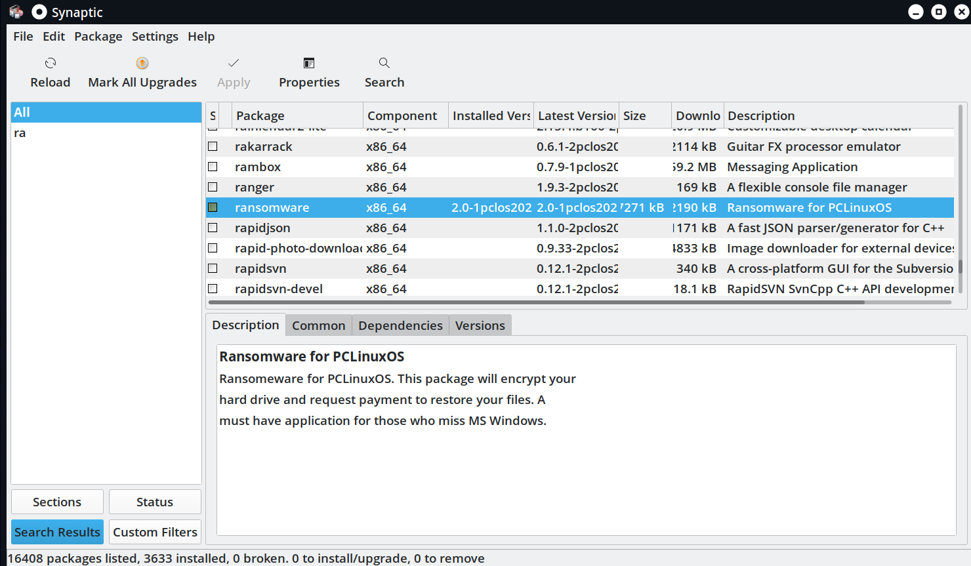Sort by the S status column header
Screen dimensions: 971x566
click(x=213, y=115)
